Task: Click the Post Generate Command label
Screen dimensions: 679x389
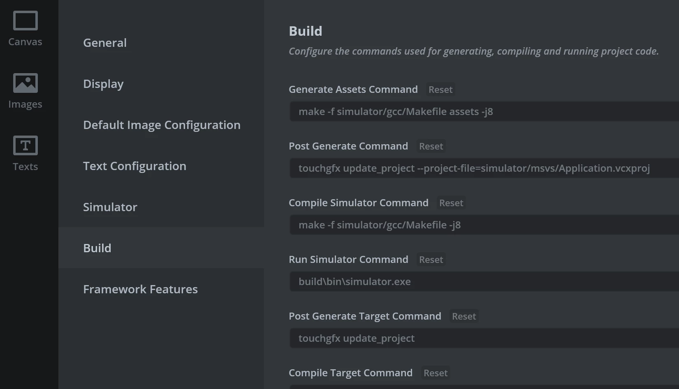Action: [x=348, y=146]
